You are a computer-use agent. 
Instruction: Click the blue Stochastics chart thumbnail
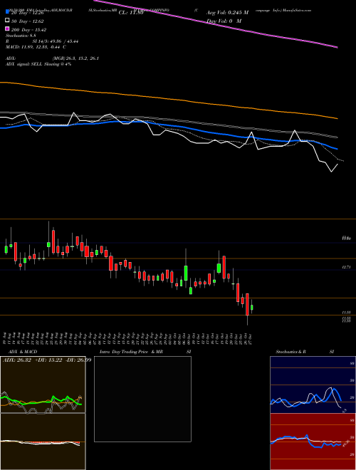[x=313, y=385]
